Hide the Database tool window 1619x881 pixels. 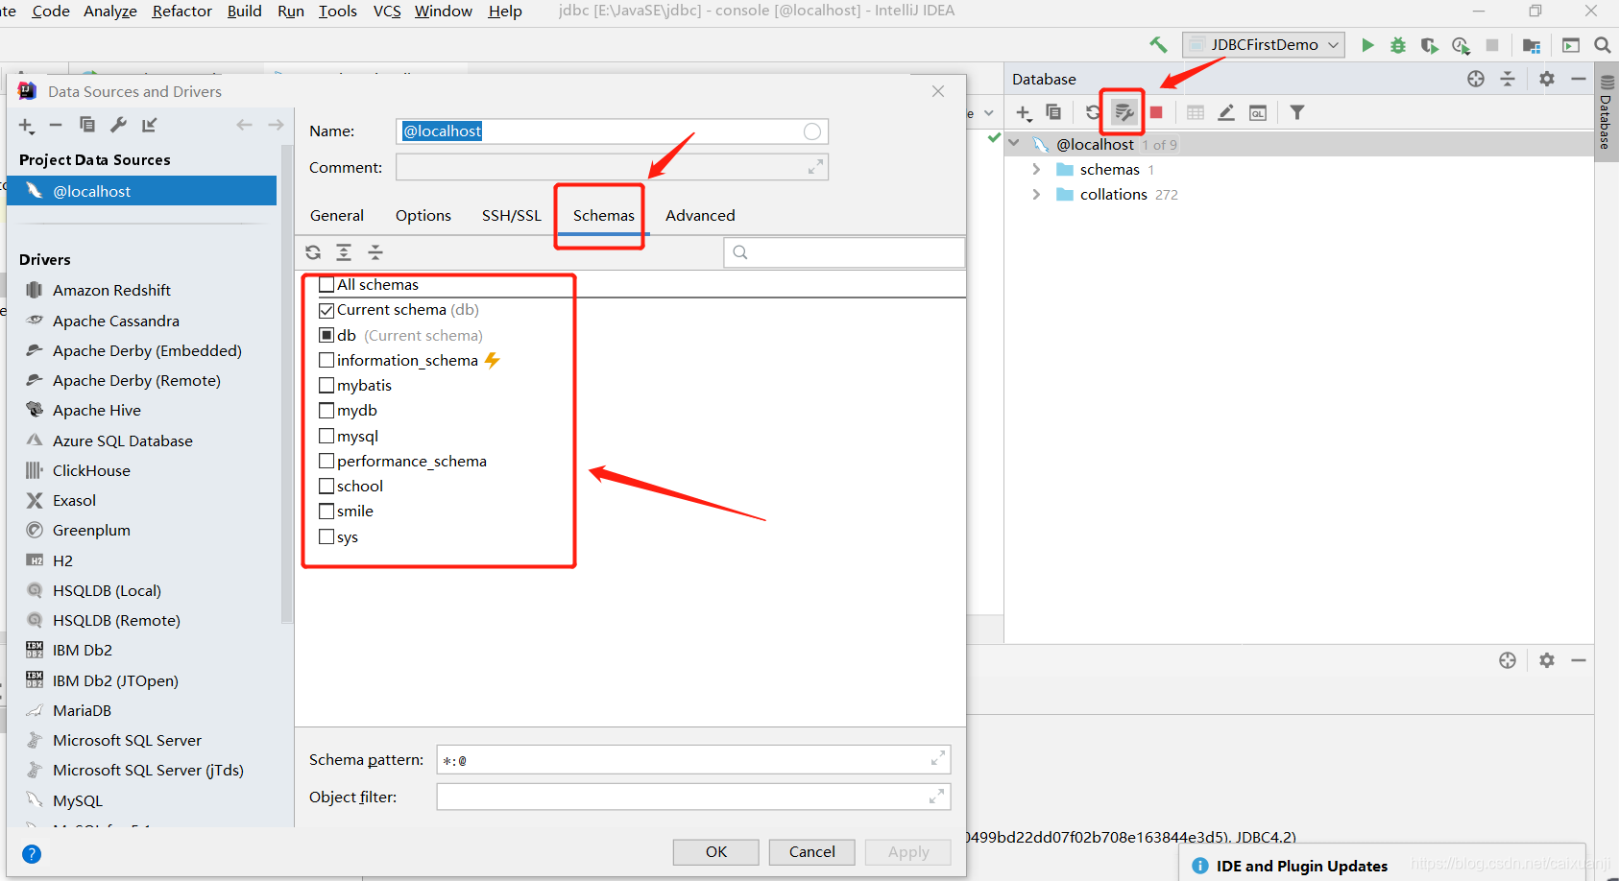point(1579,79)
